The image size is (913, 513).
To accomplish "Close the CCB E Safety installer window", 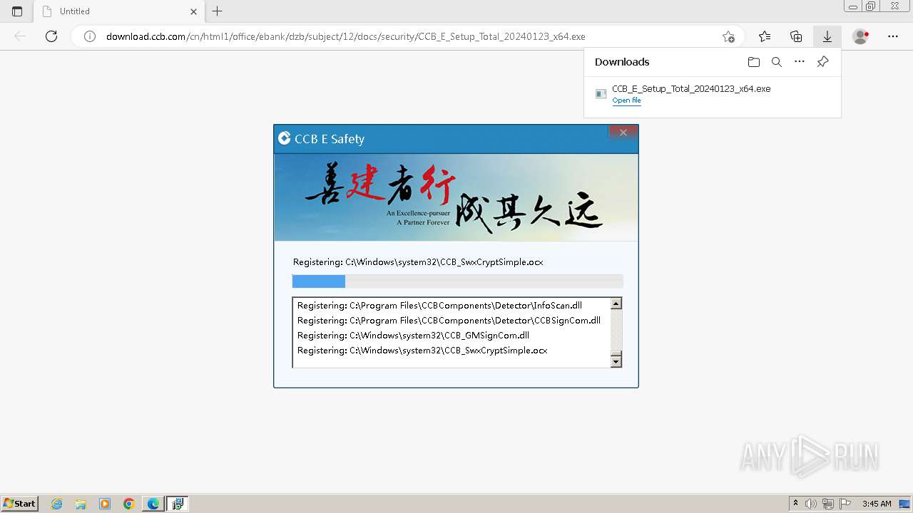I will 623,133.
